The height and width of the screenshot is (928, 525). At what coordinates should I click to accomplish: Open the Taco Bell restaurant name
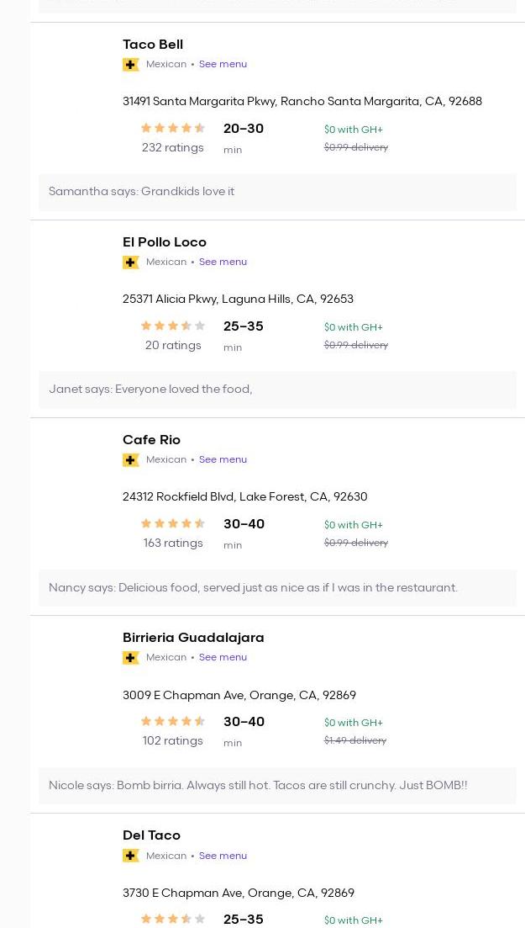tap(153, 45)
